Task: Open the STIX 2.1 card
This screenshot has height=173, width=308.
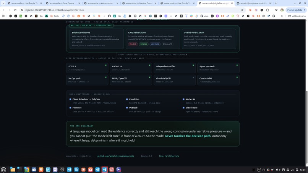Action: tap(87, 68)
